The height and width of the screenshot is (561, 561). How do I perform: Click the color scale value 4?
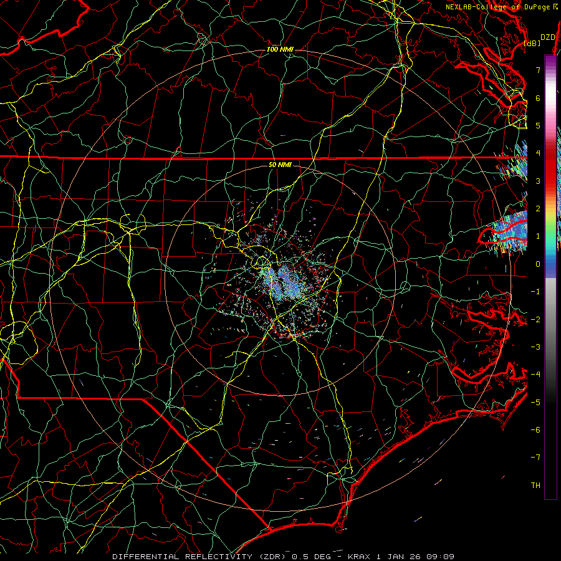538,153
